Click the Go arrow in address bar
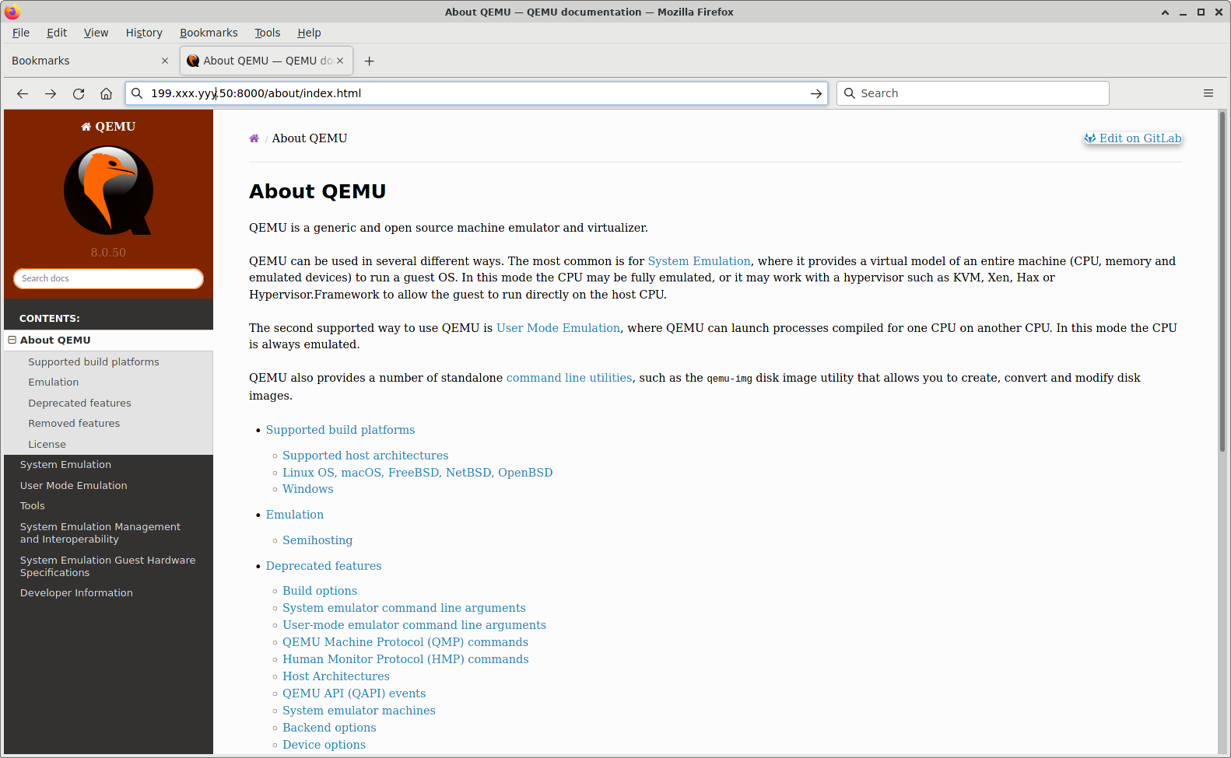Screen dimensions: 1231x758 tap(815, 93)
